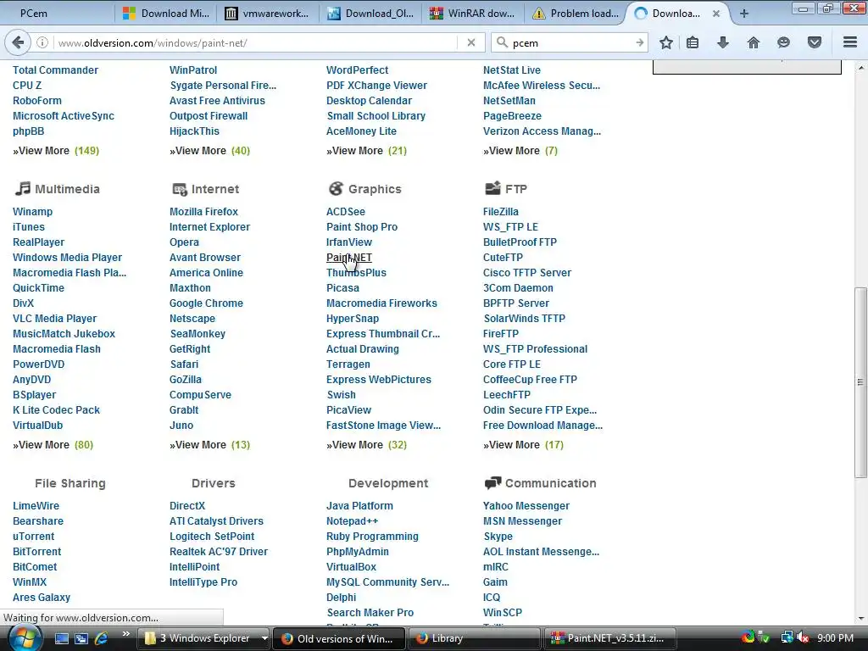Image resolution: width=868 pixels, height=651 pixels.
Task: Open the Skype link
Action: pos(498,537)
